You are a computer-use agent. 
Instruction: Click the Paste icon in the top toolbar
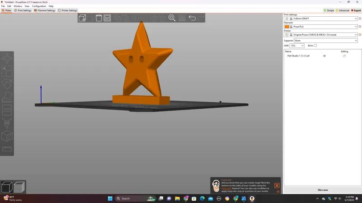point(126,18)
